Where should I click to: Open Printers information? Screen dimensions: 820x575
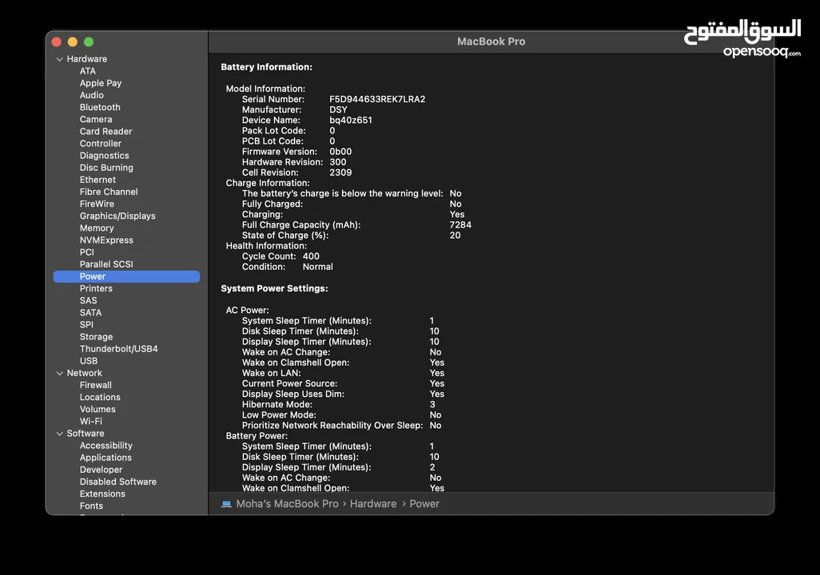tap(96, 288)
